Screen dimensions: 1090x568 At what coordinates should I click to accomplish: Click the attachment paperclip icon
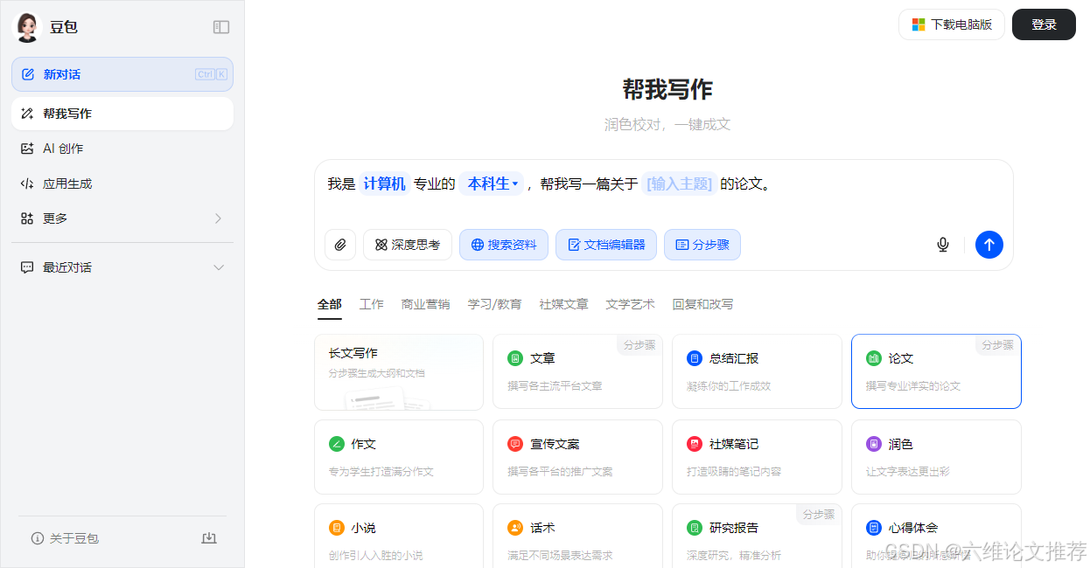tap(340, 245)
